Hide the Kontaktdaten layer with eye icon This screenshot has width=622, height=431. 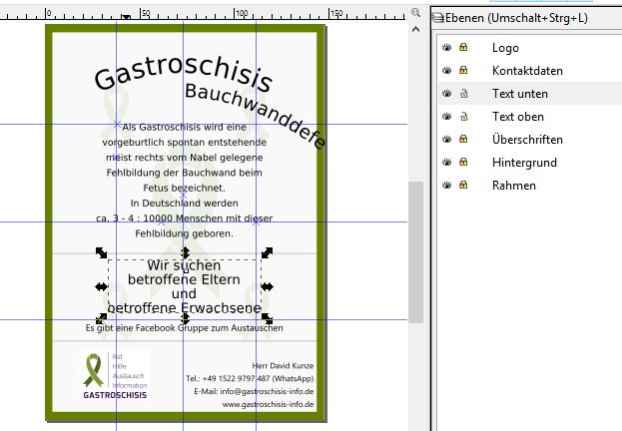(x=447, y=71)
